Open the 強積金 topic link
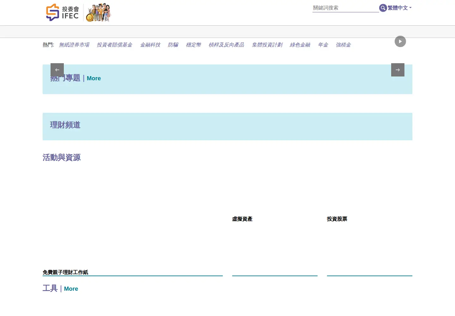The width and height of the screenshot is (455, 316). coord(343,45)
